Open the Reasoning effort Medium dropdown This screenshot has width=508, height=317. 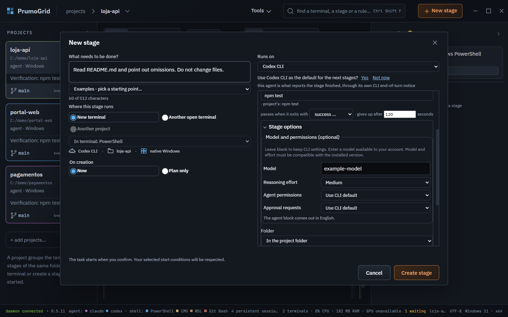(376, 182)
